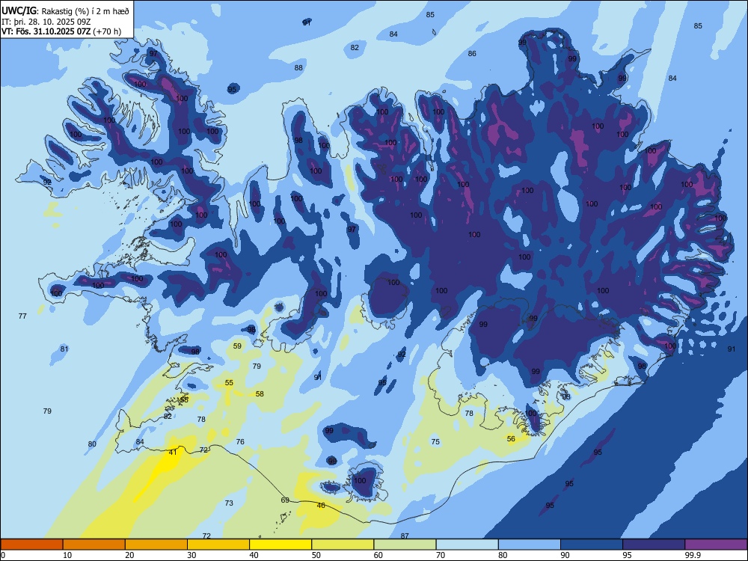Click the map value 87 at the bottom
The height and width of the screenshot is (561, 748).
(405, 536)
